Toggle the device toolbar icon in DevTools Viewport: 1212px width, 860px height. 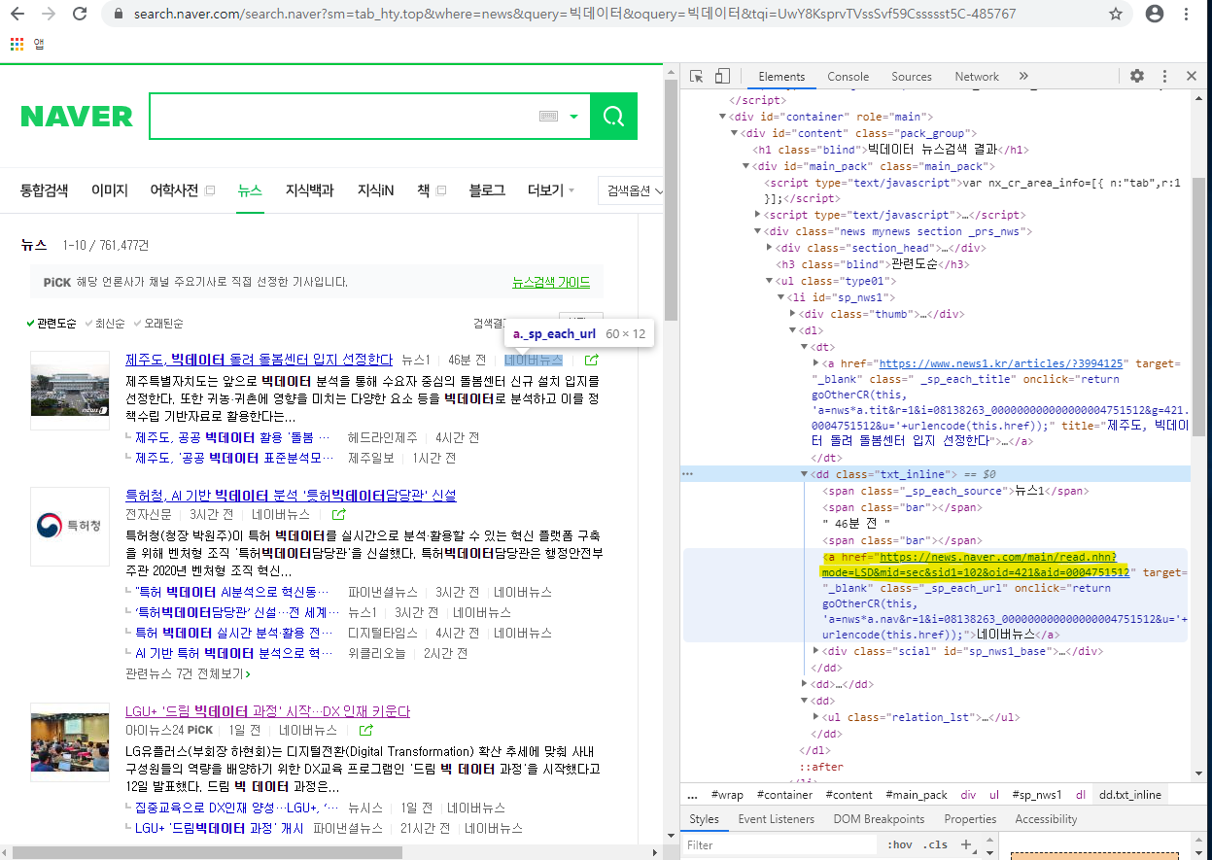(x=722, y=77)
